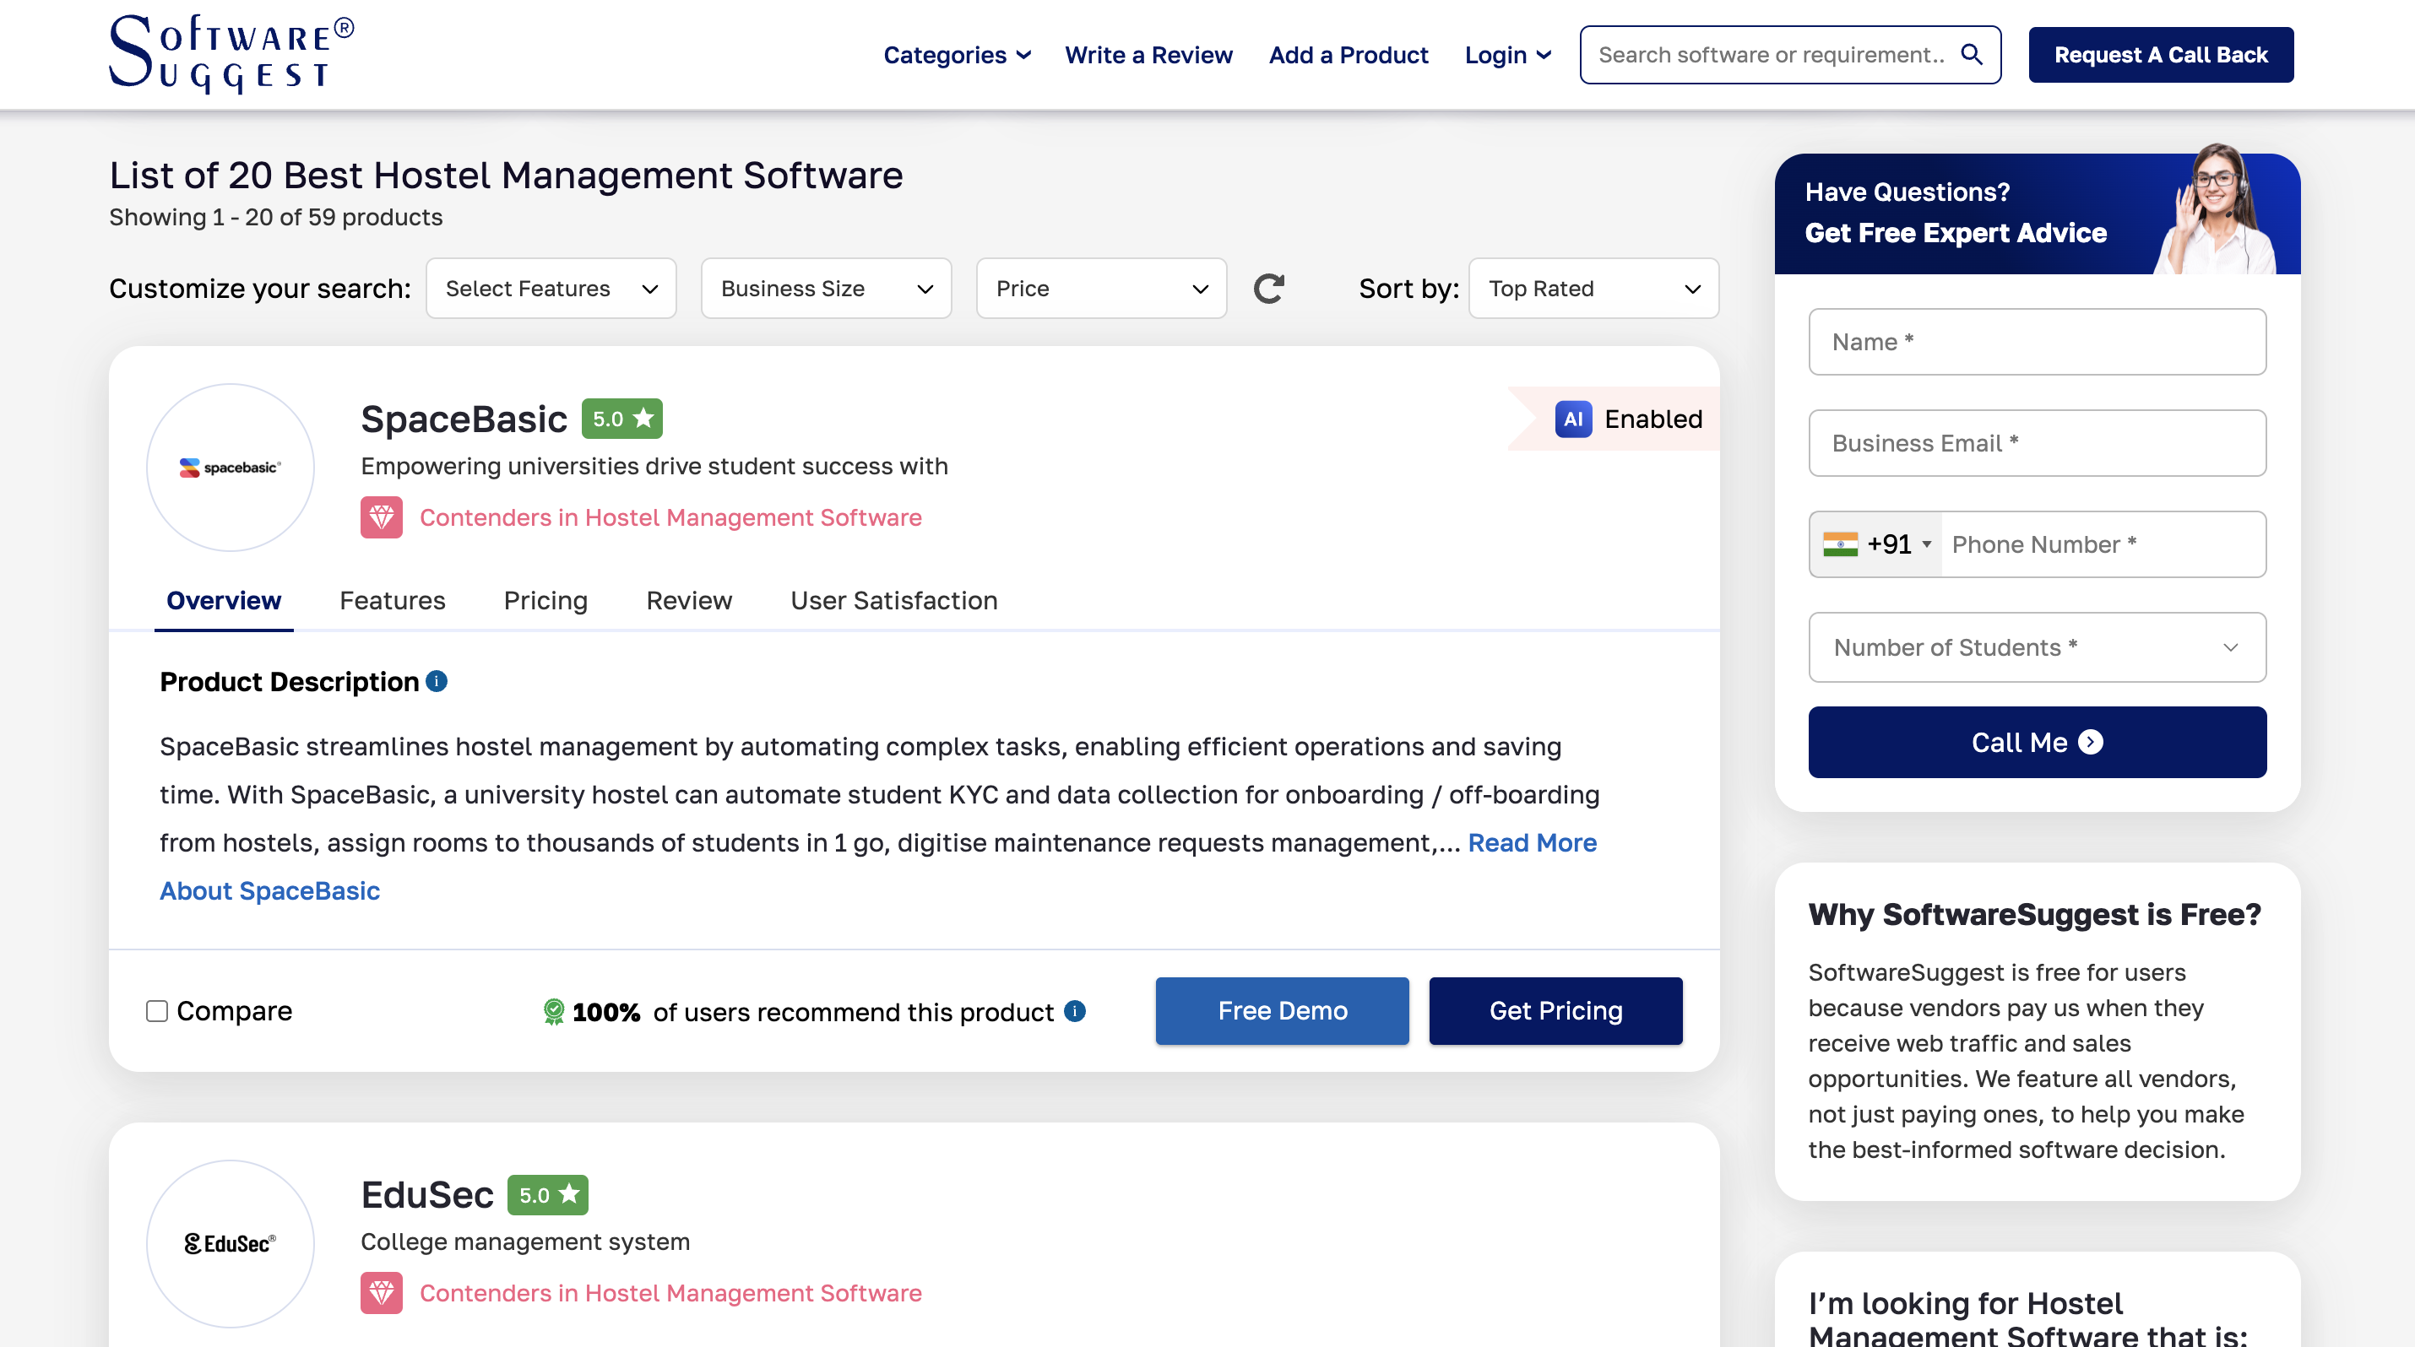
Task: Focus the Phone Number input field
Action: coord(2103,544)
